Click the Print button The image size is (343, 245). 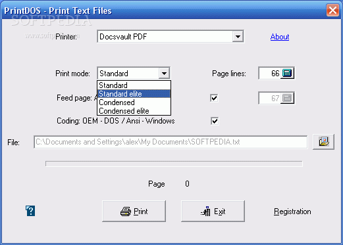[134, 212]
